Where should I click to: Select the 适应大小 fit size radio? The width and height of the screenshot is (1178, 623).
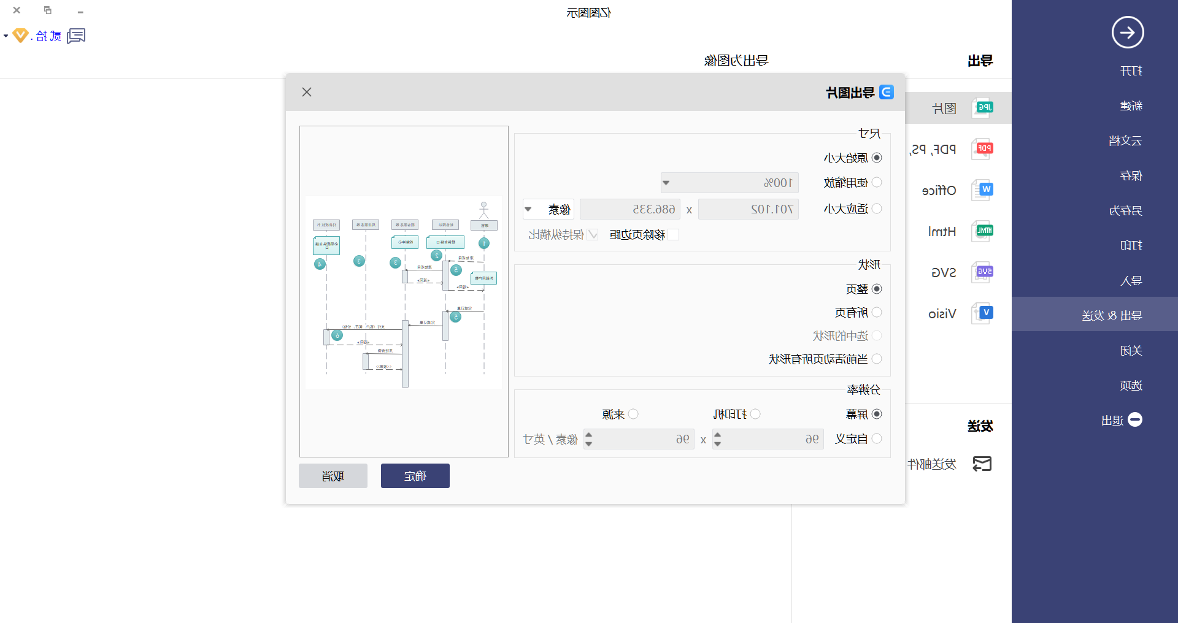pos(877,208)
